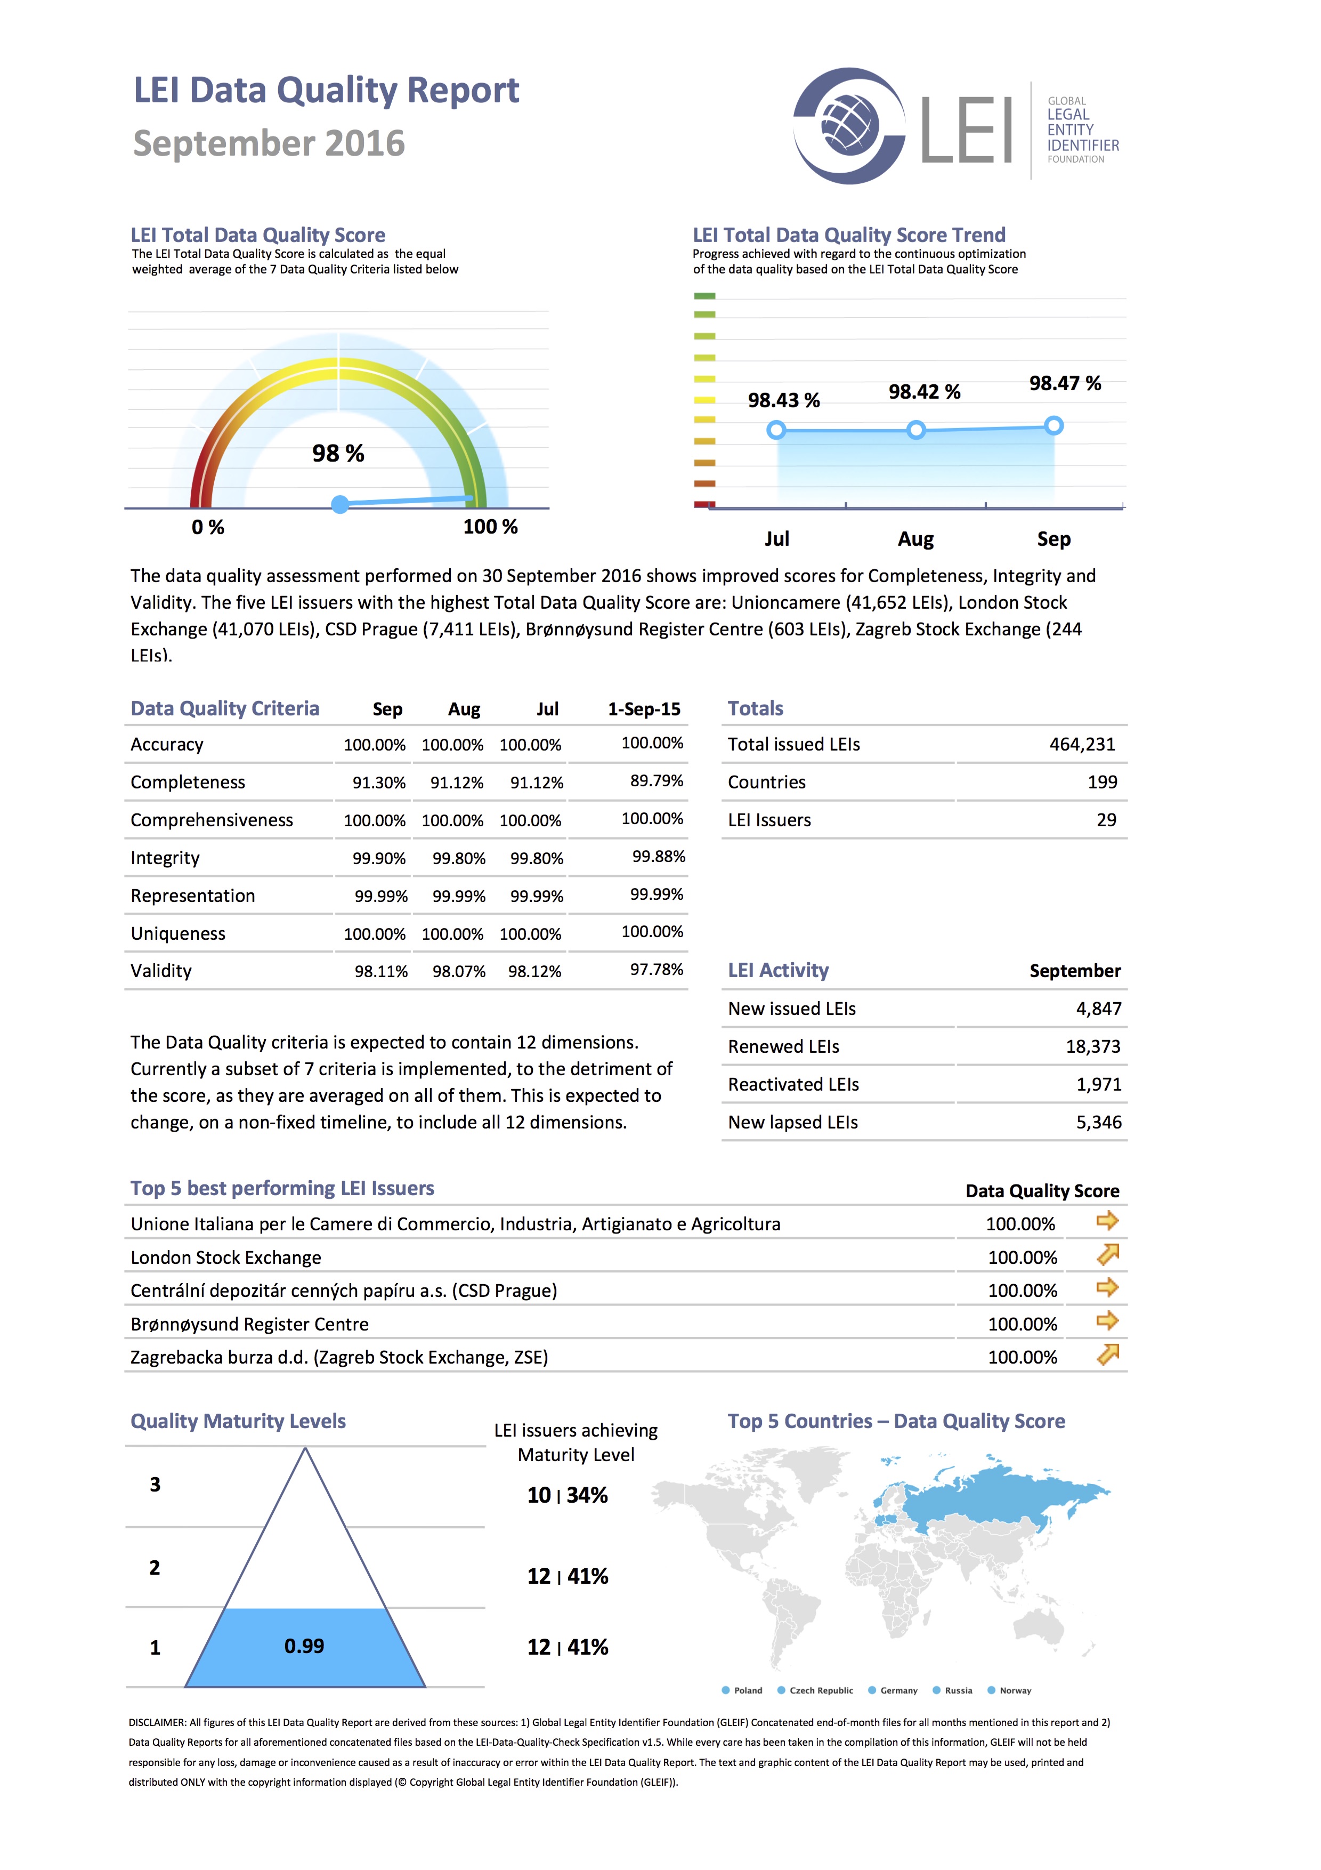Click the 0.99 value inside the pyramid
Screen dimensions: 1321x1870
(304, 1646)
